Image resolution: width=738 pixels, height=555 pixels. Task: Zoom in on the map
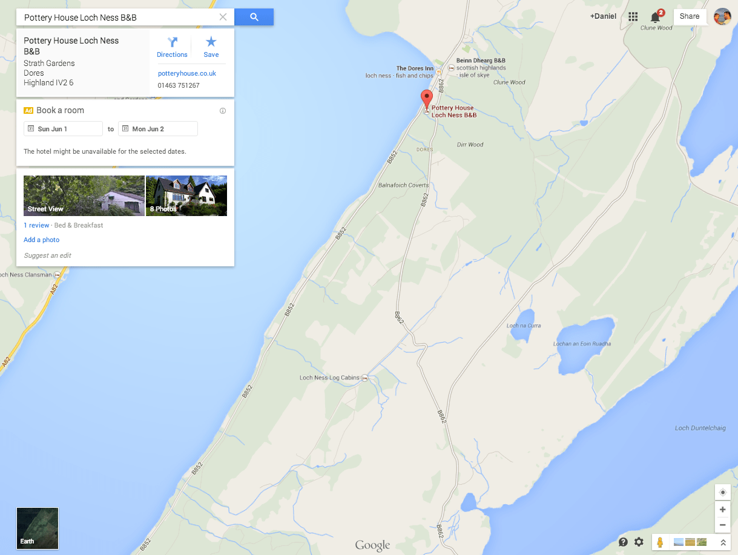[x=722, y=510]
